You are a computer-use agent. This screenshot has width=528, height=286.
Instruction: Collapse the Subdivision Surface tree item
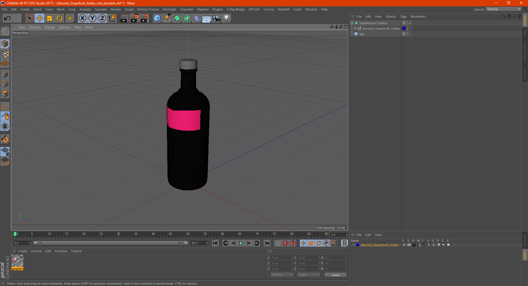pos(352,23)
